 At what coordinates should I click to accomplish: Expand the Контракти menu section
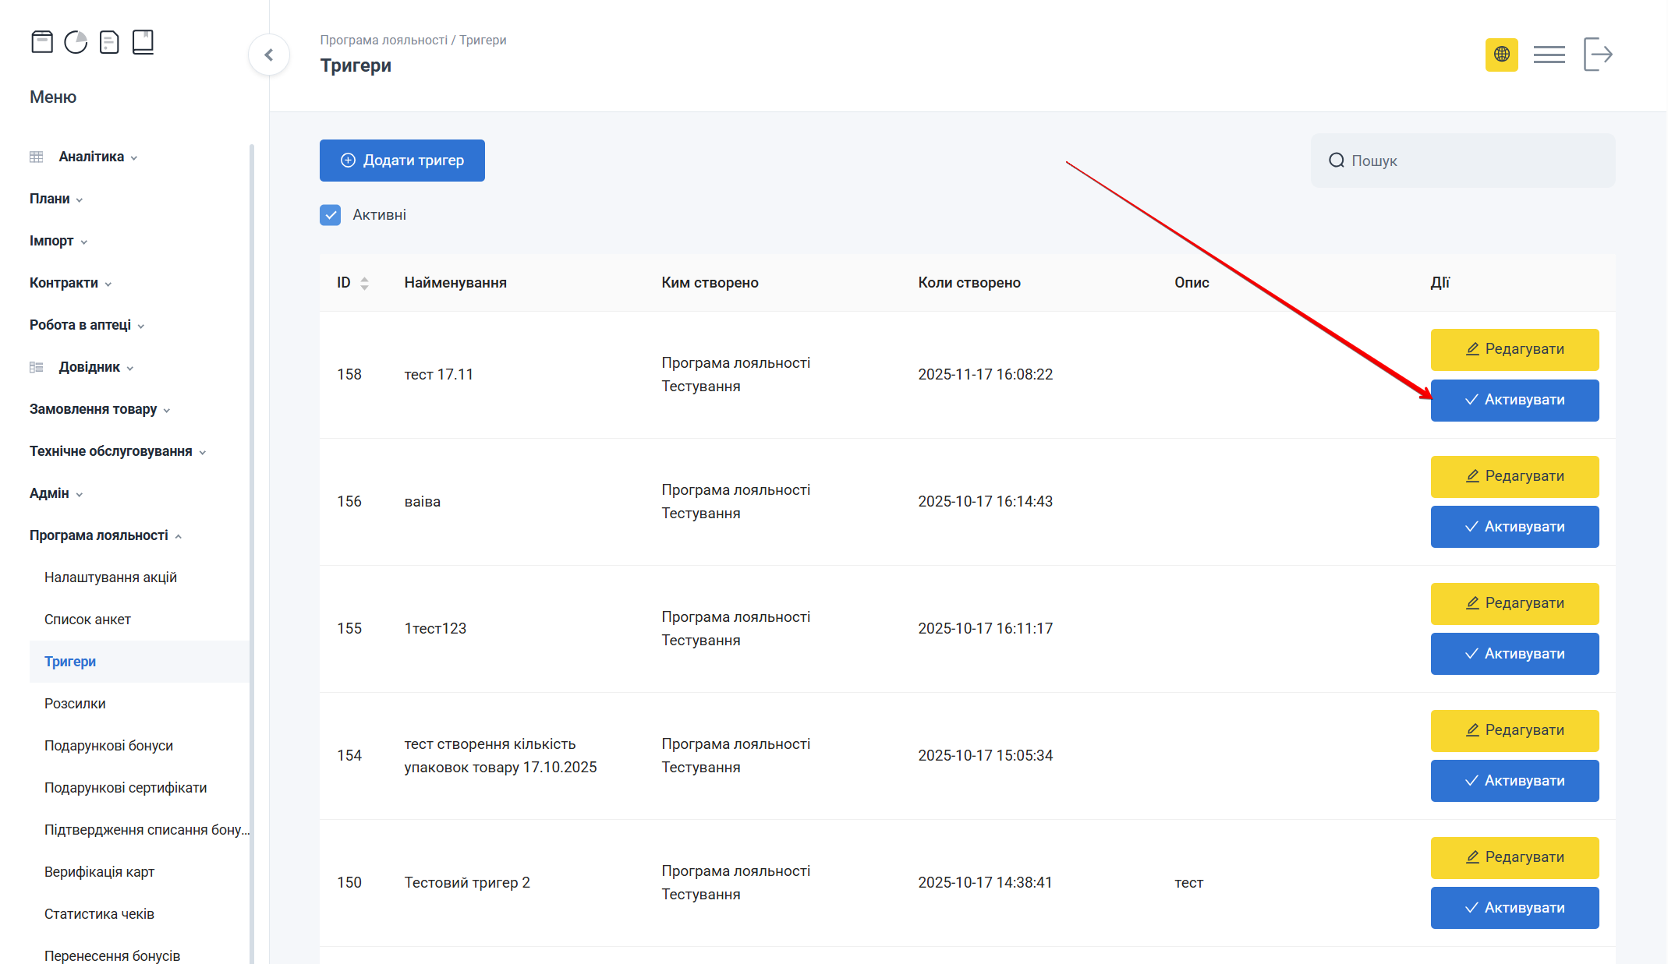pyautogui.click(x=64, y=283)
